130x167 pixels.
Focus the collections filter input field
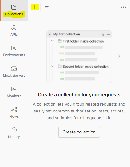pyautogui.click(x=79, y=7)
